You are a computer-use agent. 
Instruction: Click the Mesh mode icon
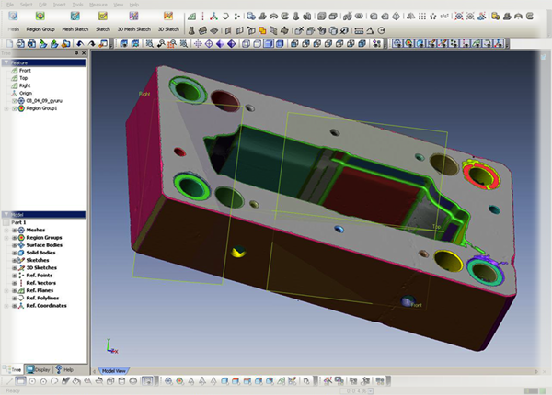[x=13, y=17]
